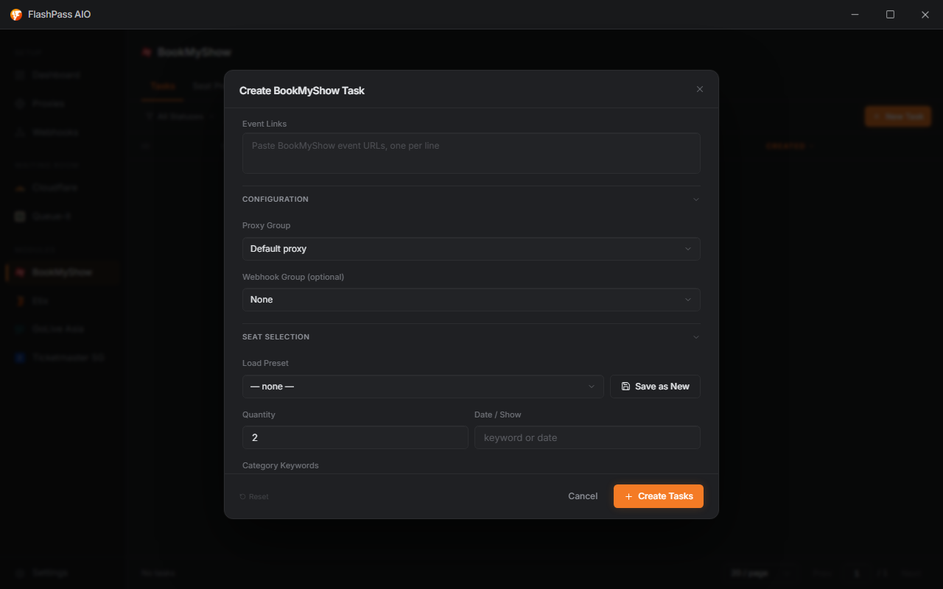Screen dimensions: 943x589
Task: Click the "Webhook Group (optional)" label
Action: (293, 277)
